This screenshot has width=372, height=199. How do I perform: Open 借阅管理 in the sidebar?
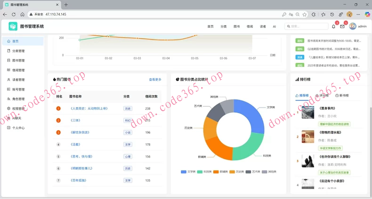(x=18, y=70)
